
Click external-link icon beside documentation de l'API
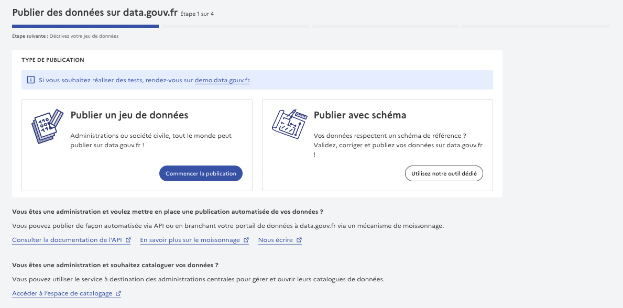pos(128,240)
